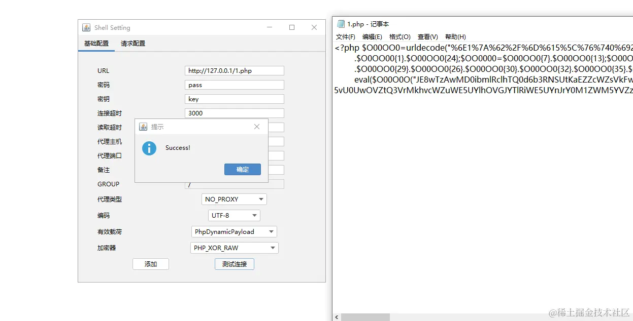Click the 代理类型 label
The height and width of the screenshot is (321, 633).
click(x=110, y=199)
